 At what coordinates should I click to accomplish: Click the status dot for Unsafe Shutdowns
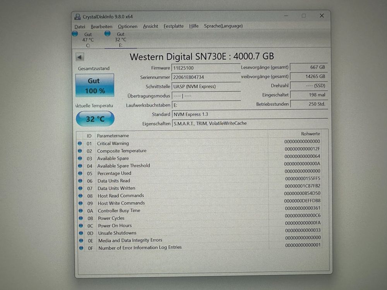click(x=81, y=233)
